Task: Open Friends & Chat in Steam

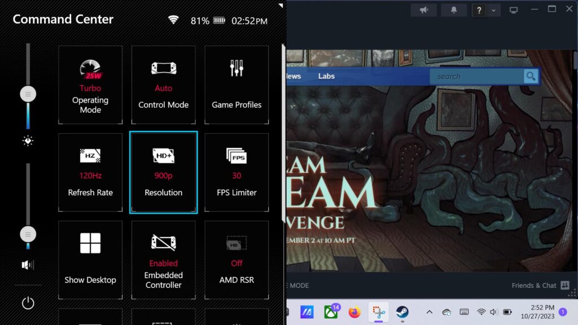Action: tap(533, 286)
